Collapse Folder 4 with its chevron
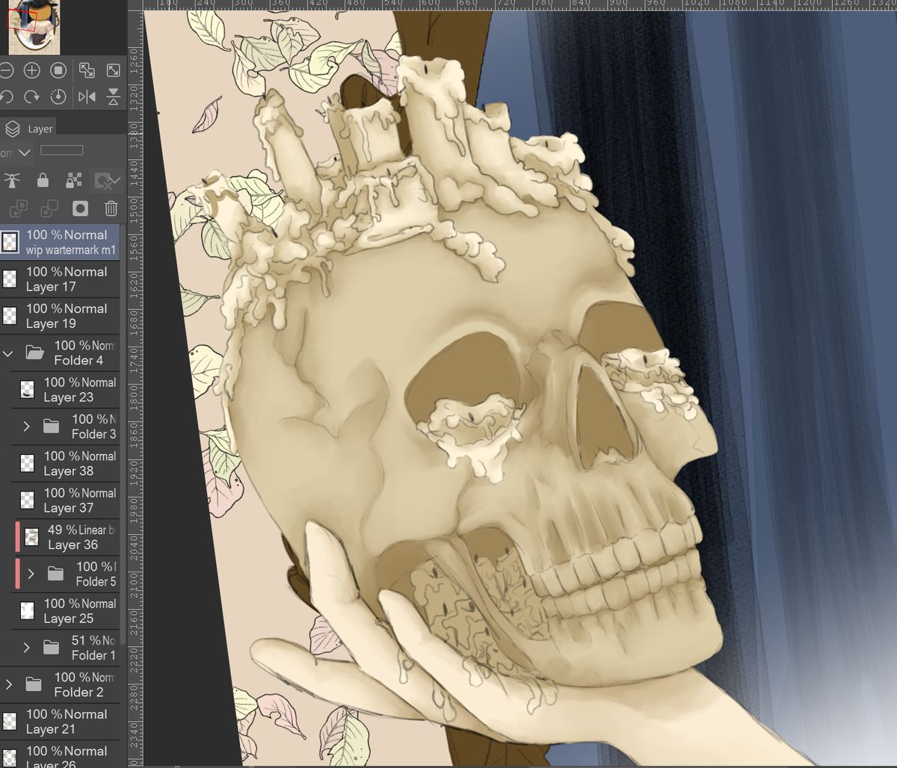Screen dimensions: 897x768 click(8, 353)
